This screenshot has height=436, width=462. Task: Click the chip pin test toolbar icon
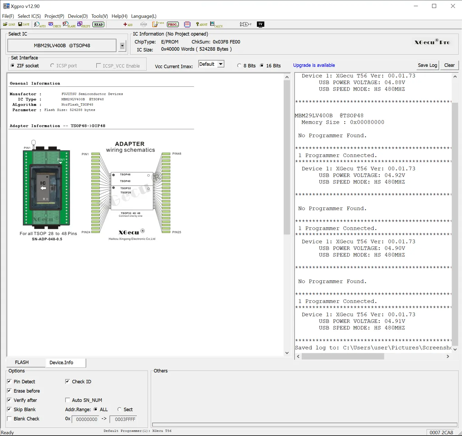pyautogui.click(x=187, y=24)
